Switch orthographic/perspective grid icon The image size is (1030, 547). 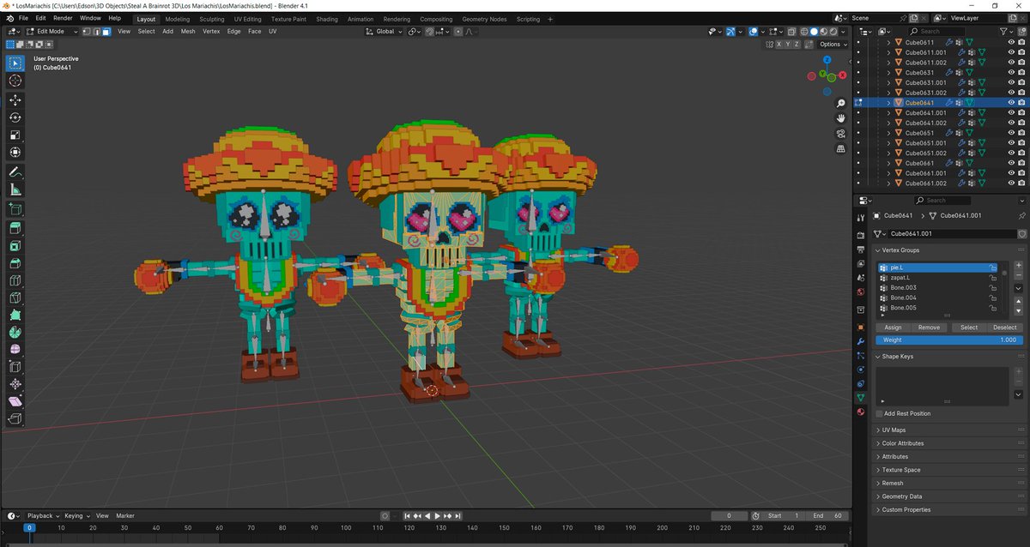pyautogui.click(x=841, y=148)
